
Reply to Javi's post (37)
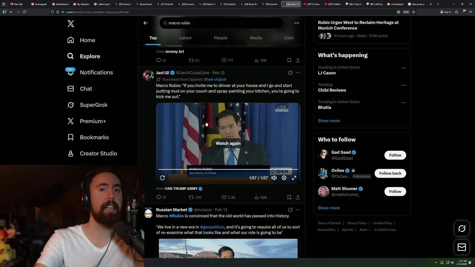click(x=161, y=197)
